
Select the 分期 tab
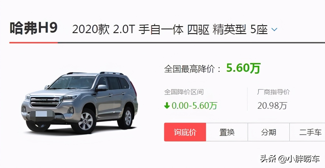coord(269,132)
